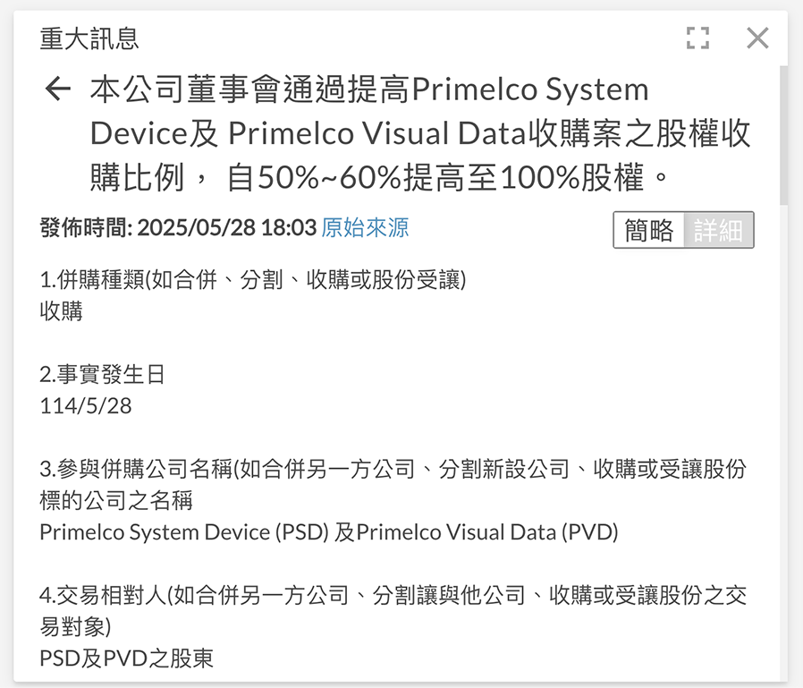This screenshot has height=688, width=803.
Task: Click the 3.參與併購公司名稱 heading
Action: [x=393, y=469]
